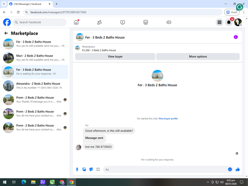Click Fer's avatar beside the last message
The width and height of the screenshot is (248, 186).
(x=78, y=147)
